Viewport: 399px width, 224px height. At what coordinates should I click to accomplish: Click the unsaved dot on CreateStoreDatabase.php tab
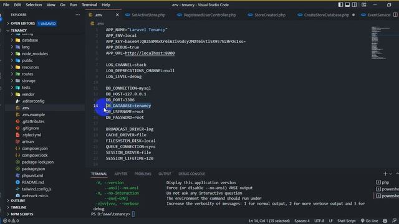point(353,15)
